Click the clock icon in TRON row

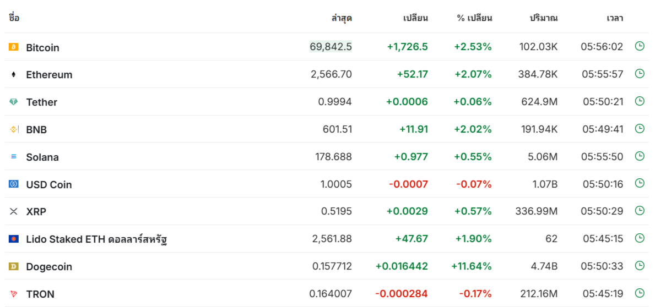coord(640,293)
